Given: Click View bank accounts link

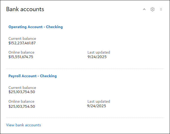Looking at the screenshot, I should pos(24,125).
